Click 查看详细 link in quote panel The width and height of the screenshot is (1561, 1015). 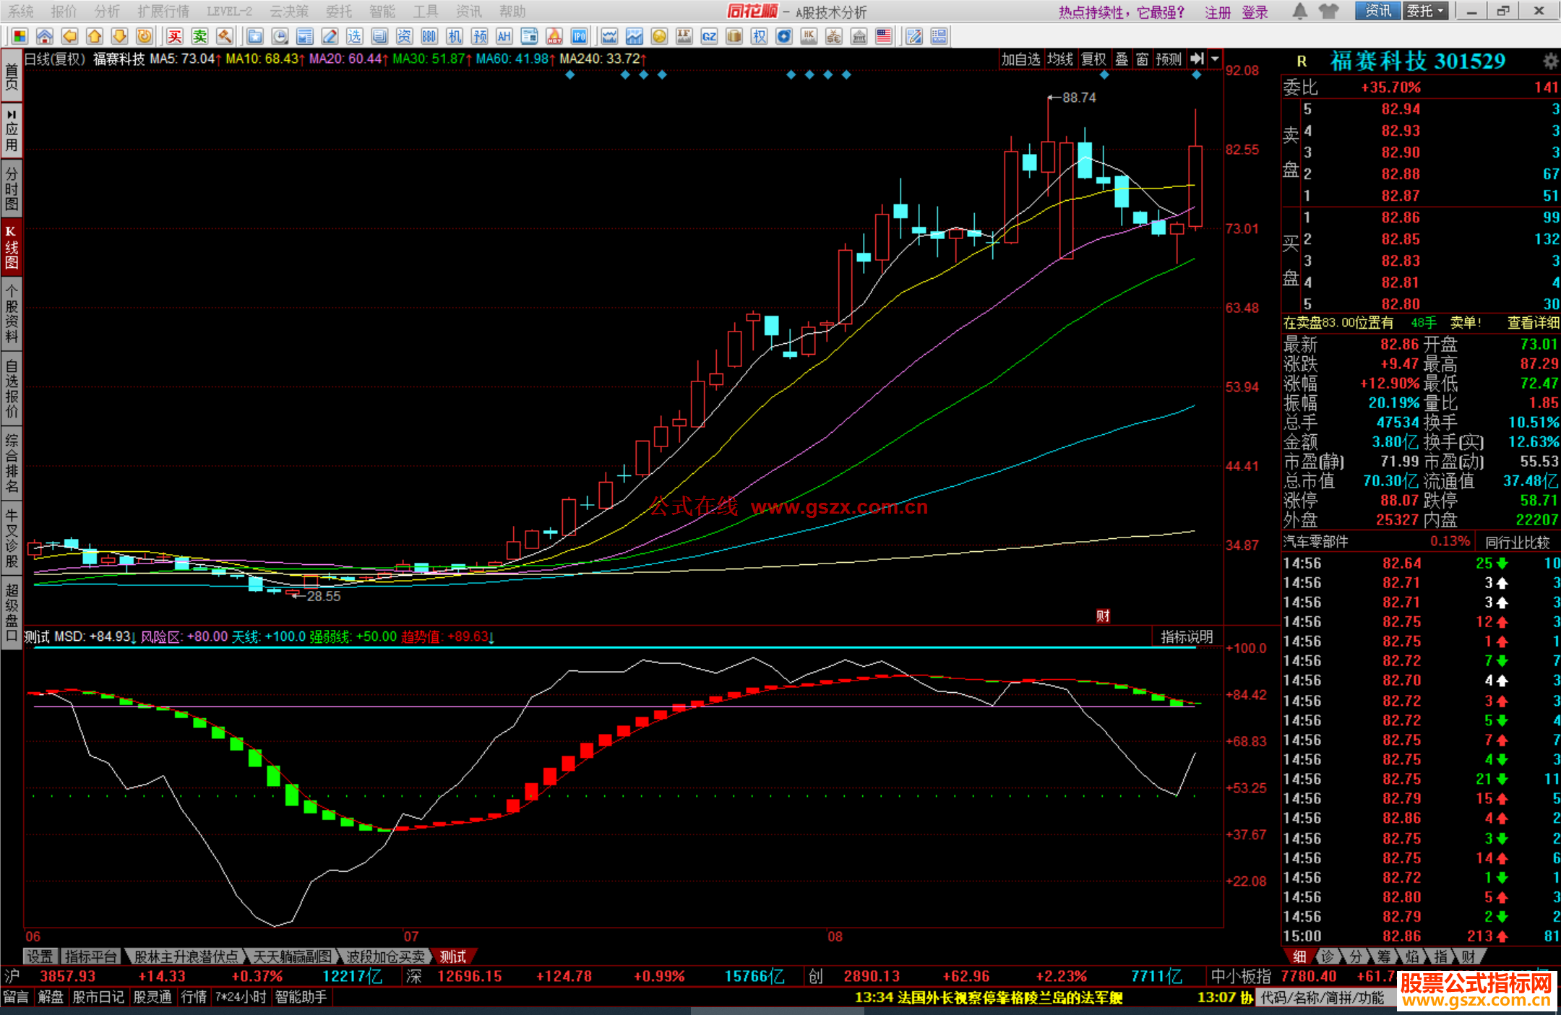pos(1532,323)
